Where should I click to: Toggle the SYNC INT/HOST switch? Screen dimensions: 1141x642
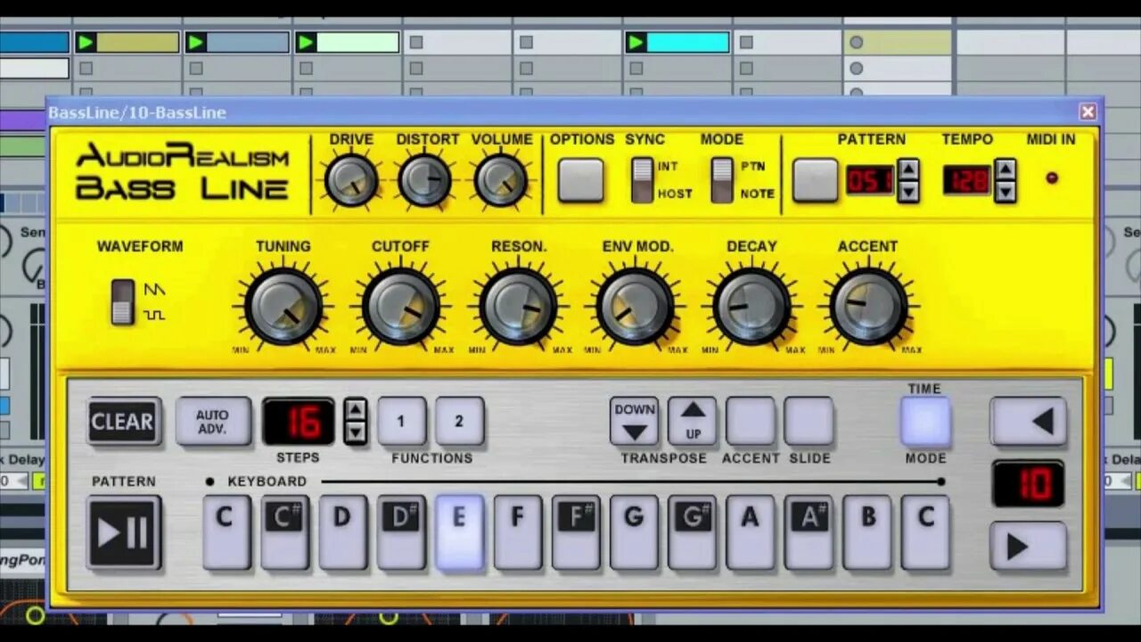tap(642, 180)
